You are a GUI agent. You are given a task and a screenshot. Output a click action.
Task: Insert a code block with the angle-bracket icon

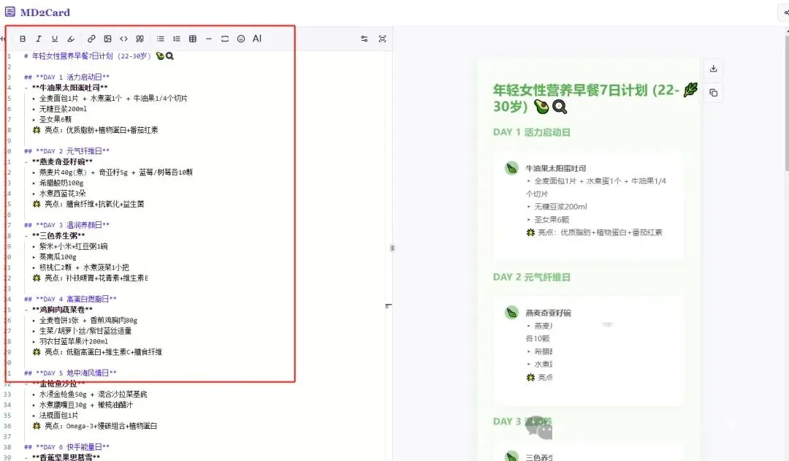(x=123, y=39)
